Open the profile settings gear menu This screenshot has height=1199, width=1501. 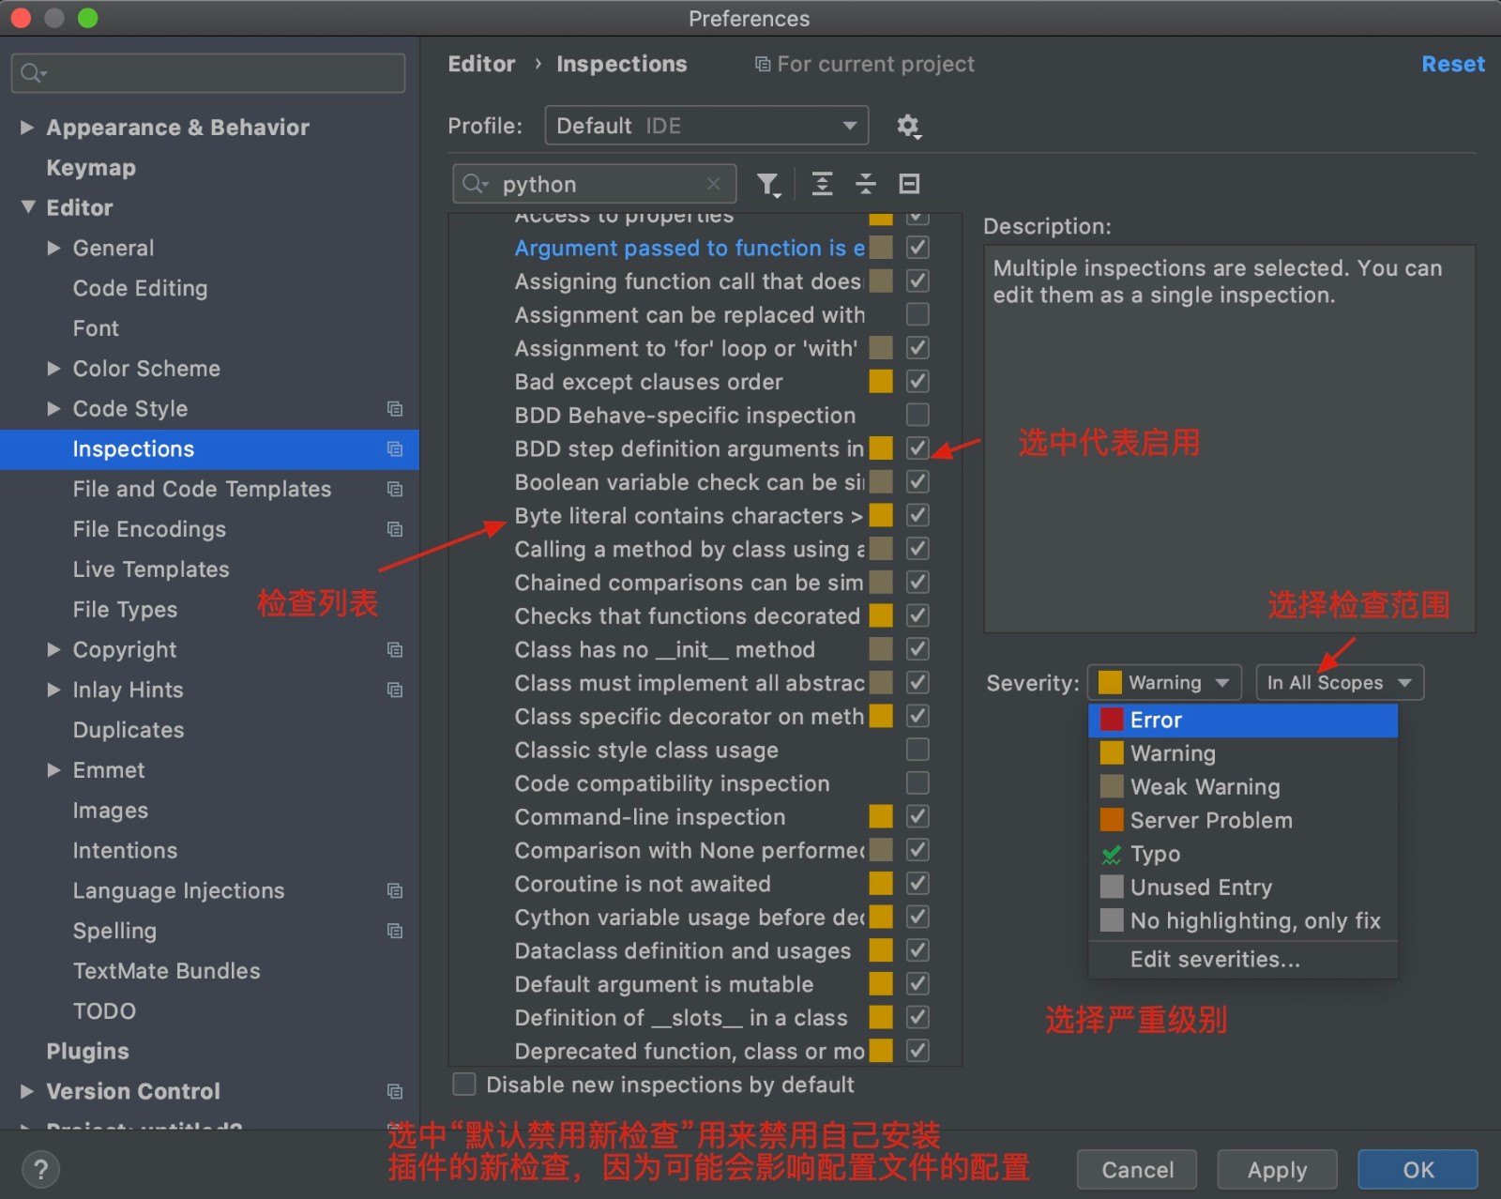point(907,126)
